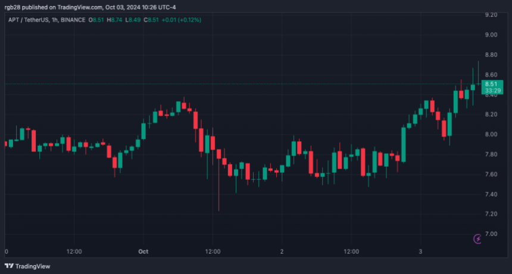
Task: Click the 7.40 price axis label
Action: point(491,194)
